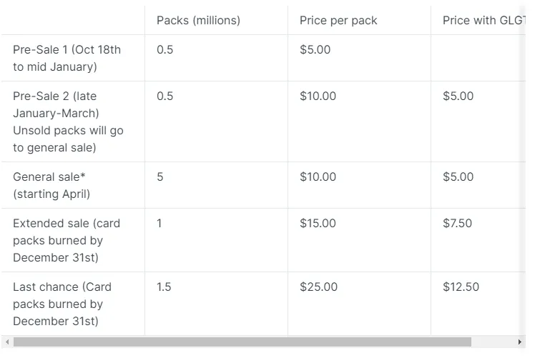This screenshot has height=358, width=540.
Task: Click the $10.00 price per pack for General sale
Action: click(318, 176)
